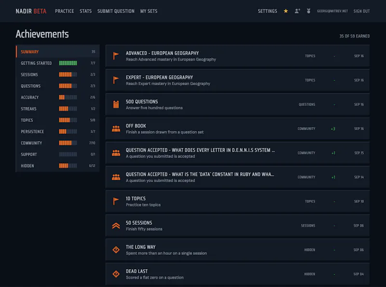This screenshot has width=386, height=287.
Task: Select the Accuracy category
Action: (57, 97)
